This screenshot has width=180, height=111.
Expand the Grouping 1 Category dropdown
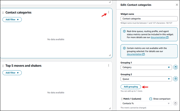pyautogui.click(x=146, y=67)
